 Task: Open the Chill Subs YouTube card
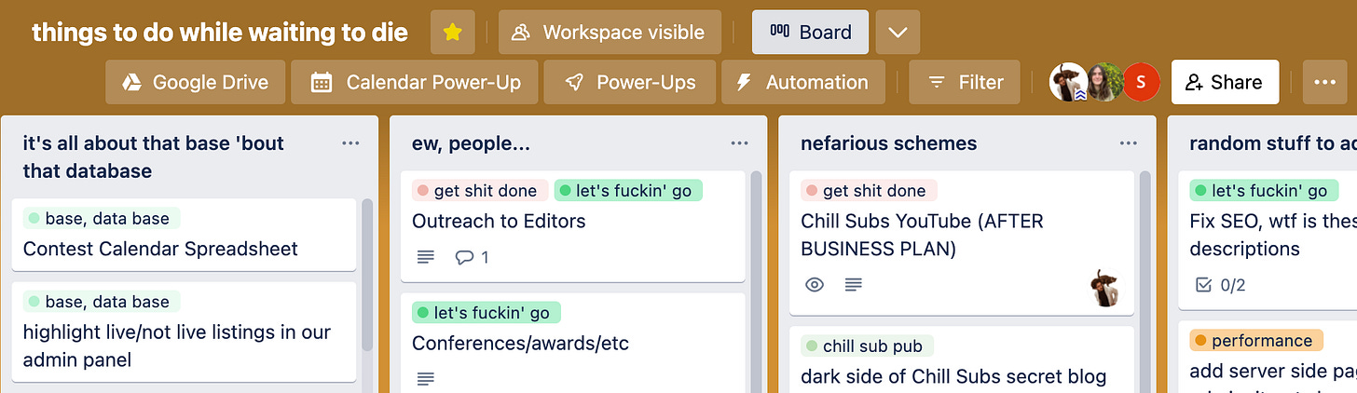[x=961, y=243]
